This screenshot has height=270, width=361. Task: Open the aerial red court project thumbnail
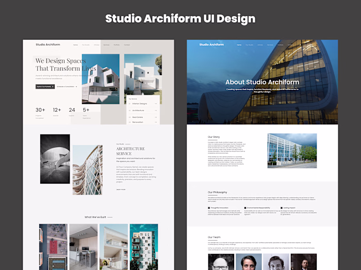pyautogui.click(x=54, y=247)
